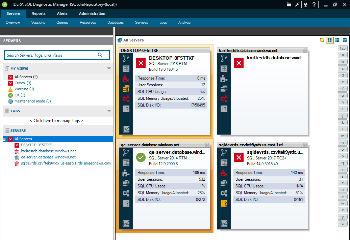Select karltestdb.database.windows.net in servers tree
Image resolution: width=350 pixels, height=240 pixels.
point(48,151)
